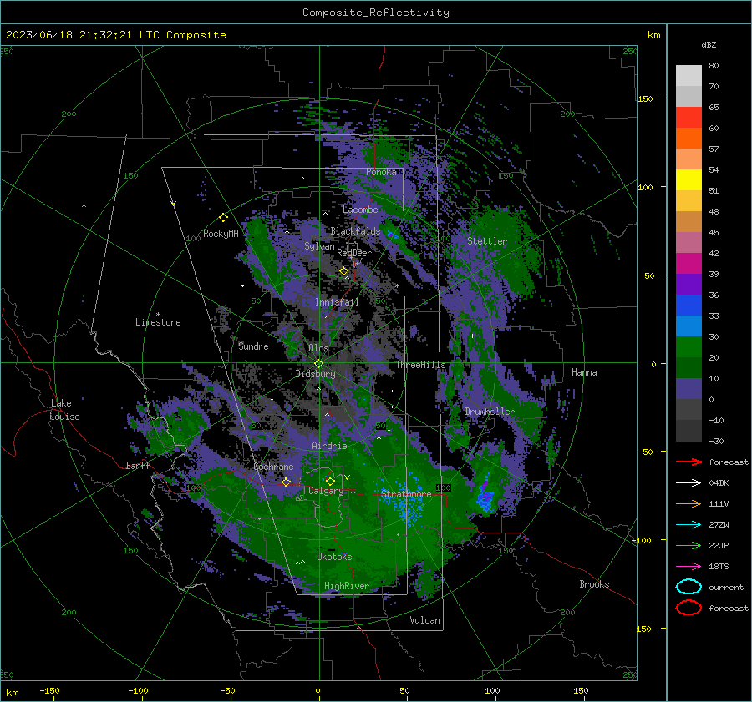Image resolution: width=752 pixels, height=702 pixels.
Task: Select the red 60-65 dBZ swatch
Action: tap(688, 118)
